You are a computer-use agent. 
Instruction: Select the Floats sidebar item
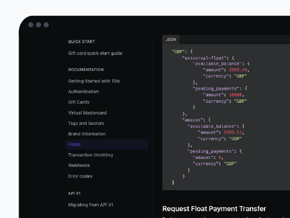pyautogui.click(x=106, y=144)
